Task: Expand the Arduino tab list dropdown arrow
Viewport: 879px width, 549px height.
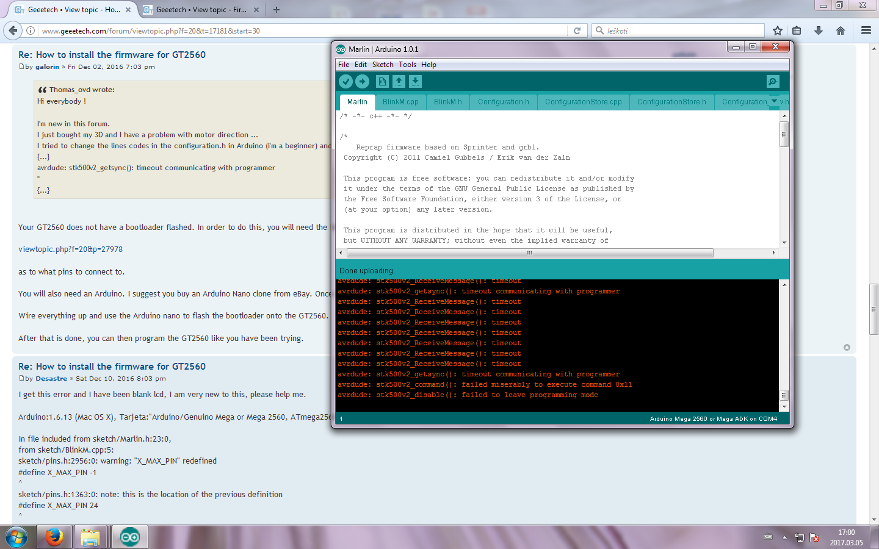Action: click(x=774, y=101)
